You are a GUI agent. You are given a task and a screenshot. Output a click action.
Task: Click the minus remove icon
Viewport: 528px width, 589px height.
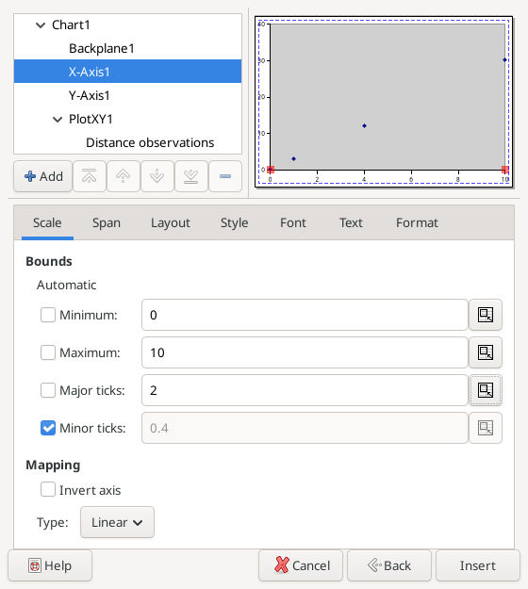(x=225, y=176)
